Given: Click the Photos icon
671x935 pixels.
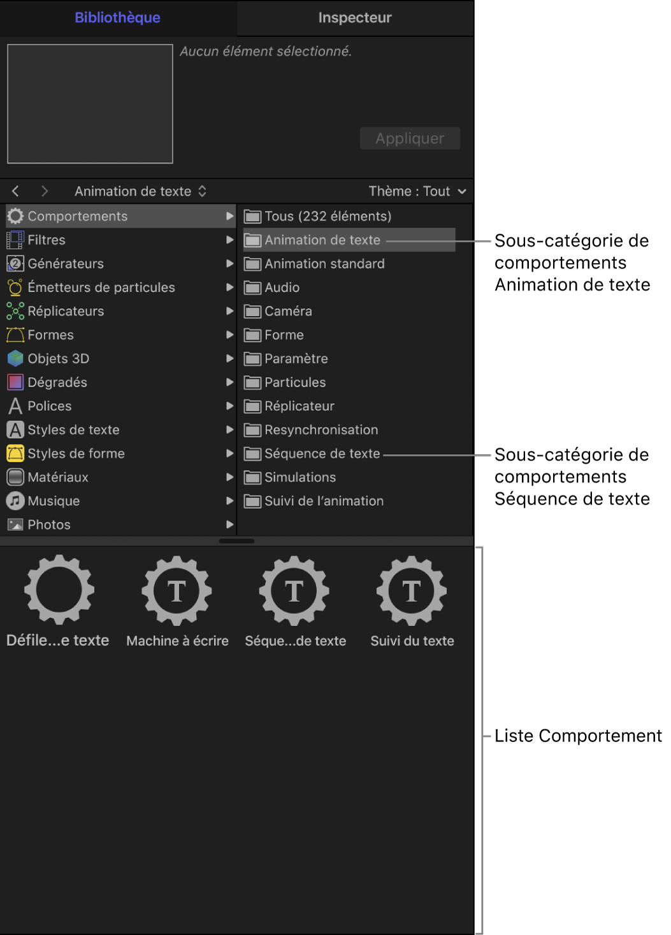Looking at the screenshot, I should pyautogui.click(x=15, y=525).
